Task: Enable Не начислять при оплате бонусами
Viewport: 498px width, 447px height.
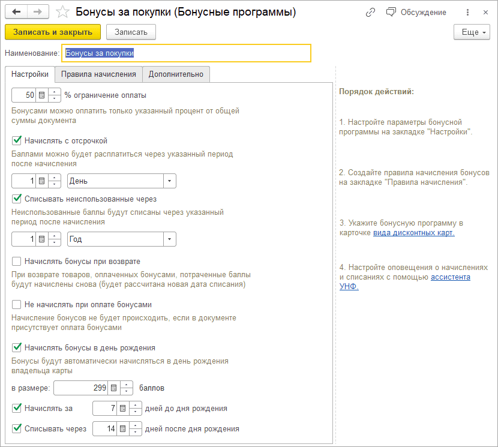Action: 17,304
